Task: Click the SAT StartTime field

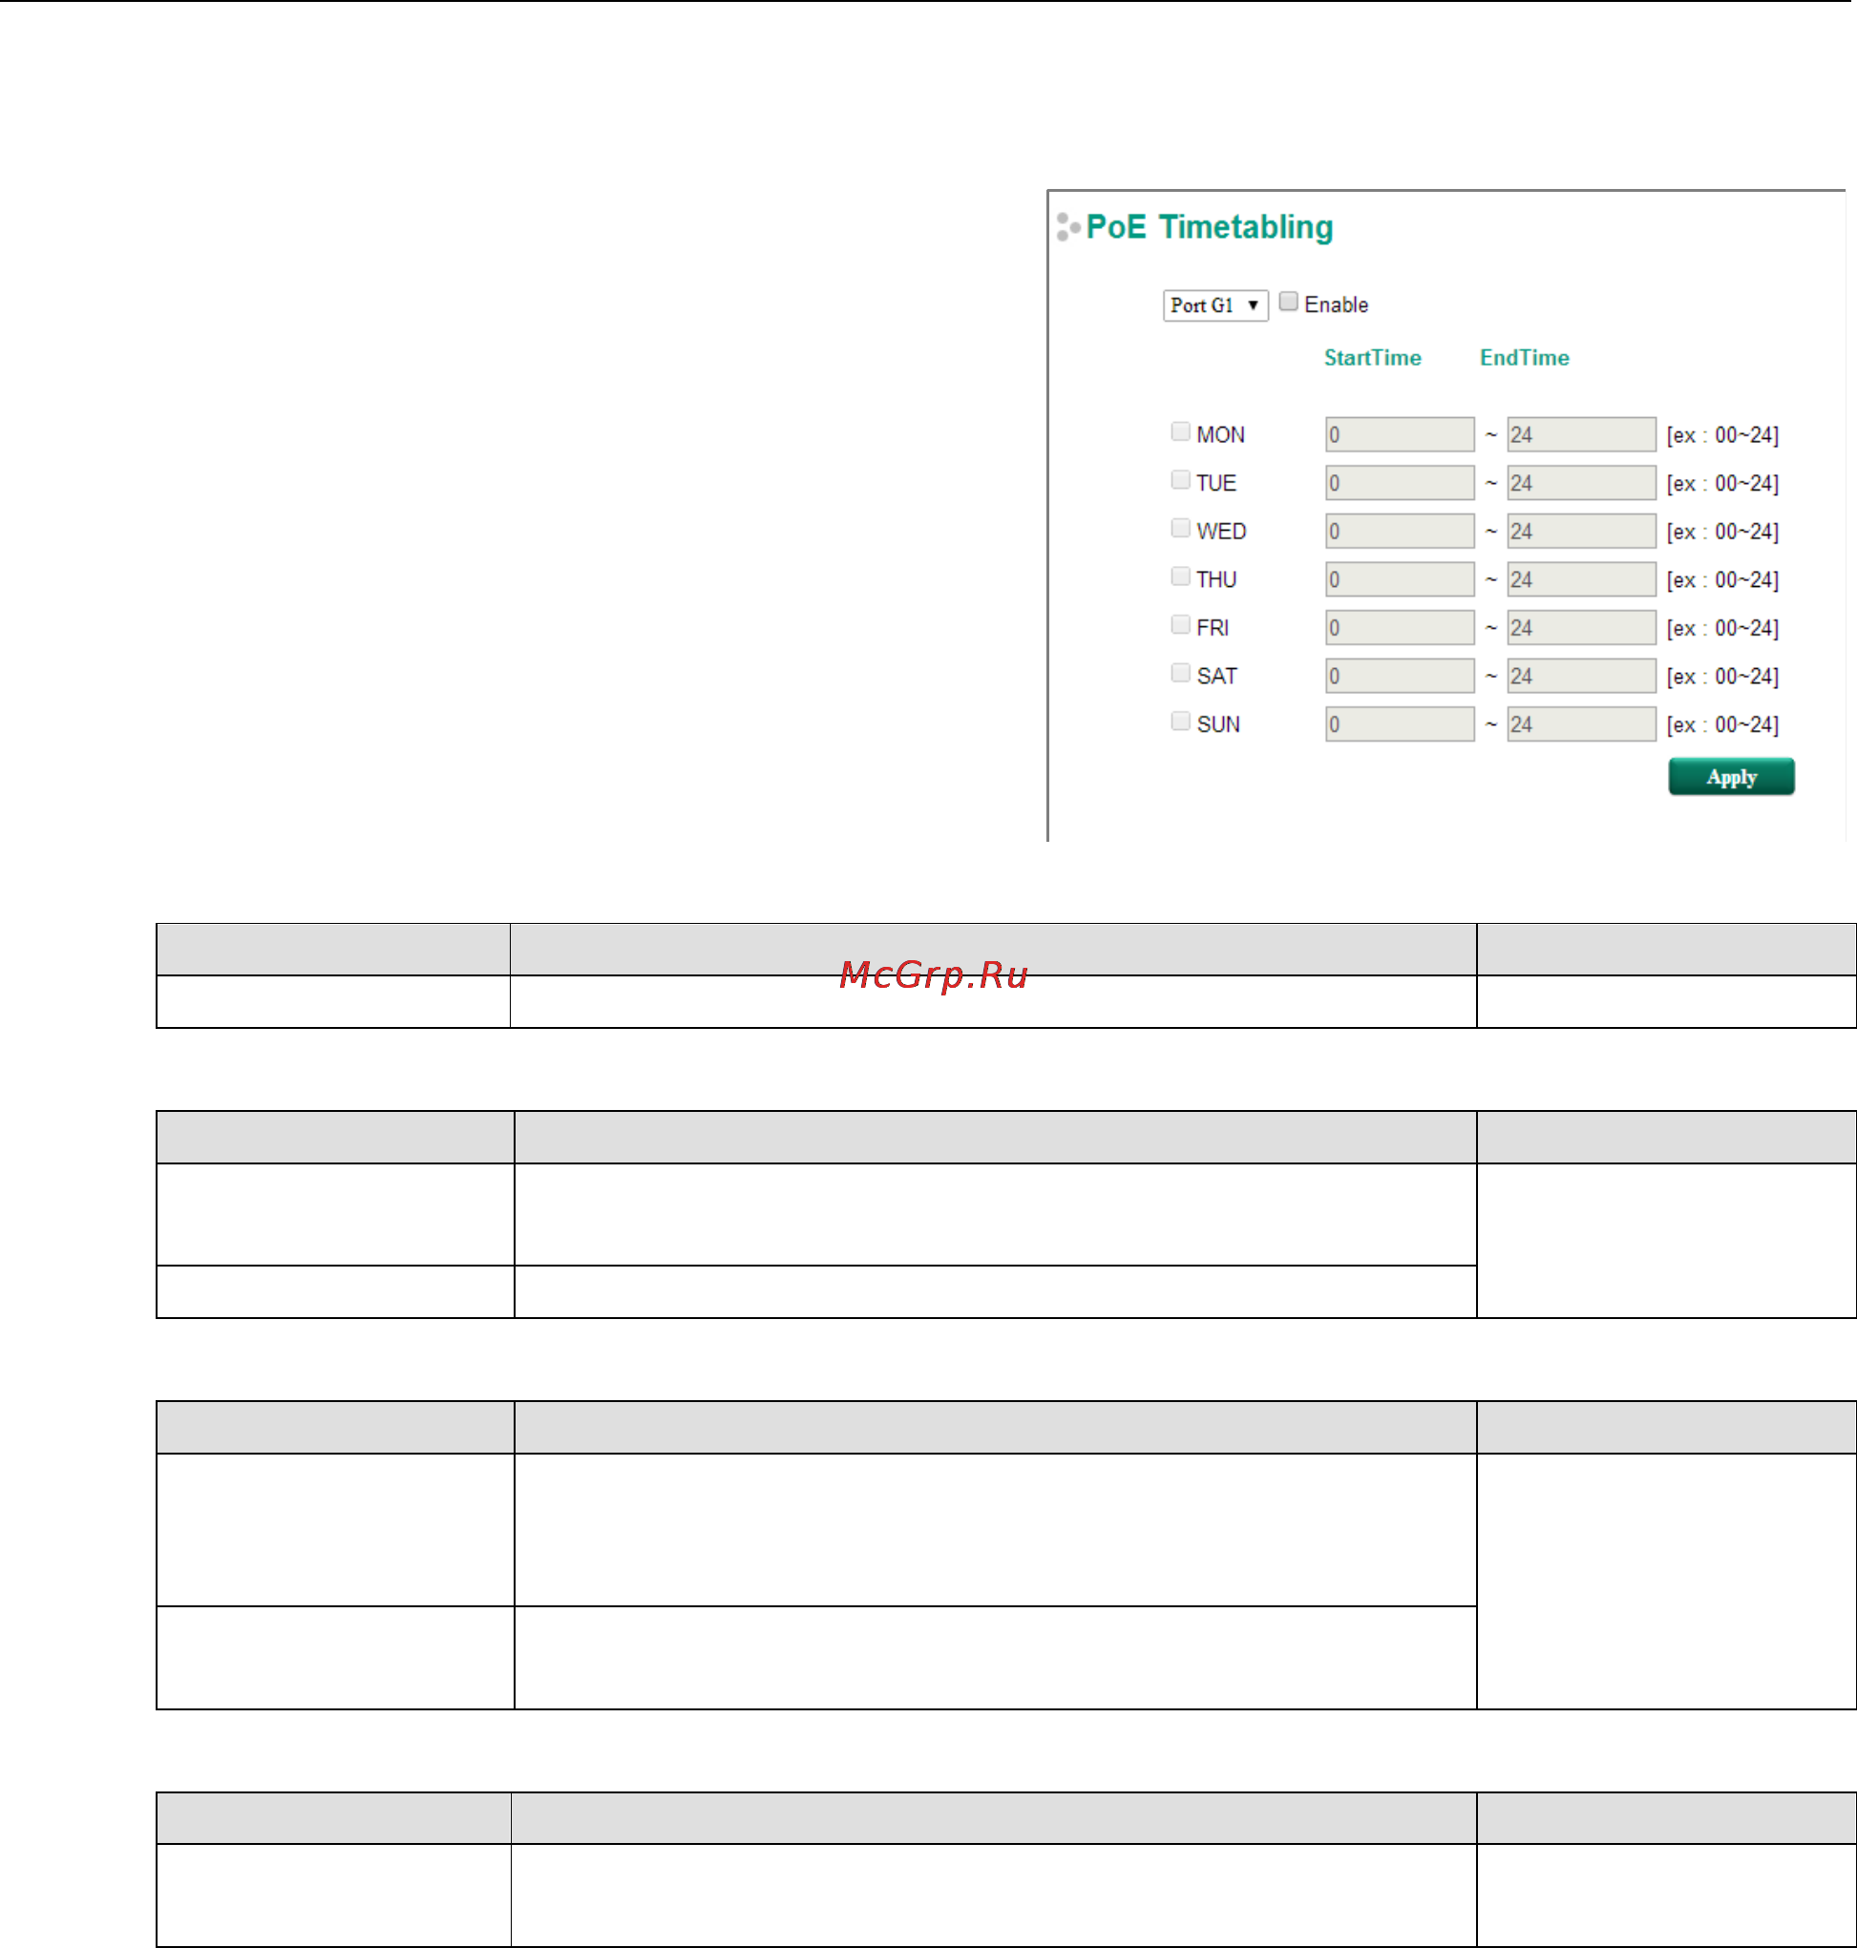Action: (1400, 676)
